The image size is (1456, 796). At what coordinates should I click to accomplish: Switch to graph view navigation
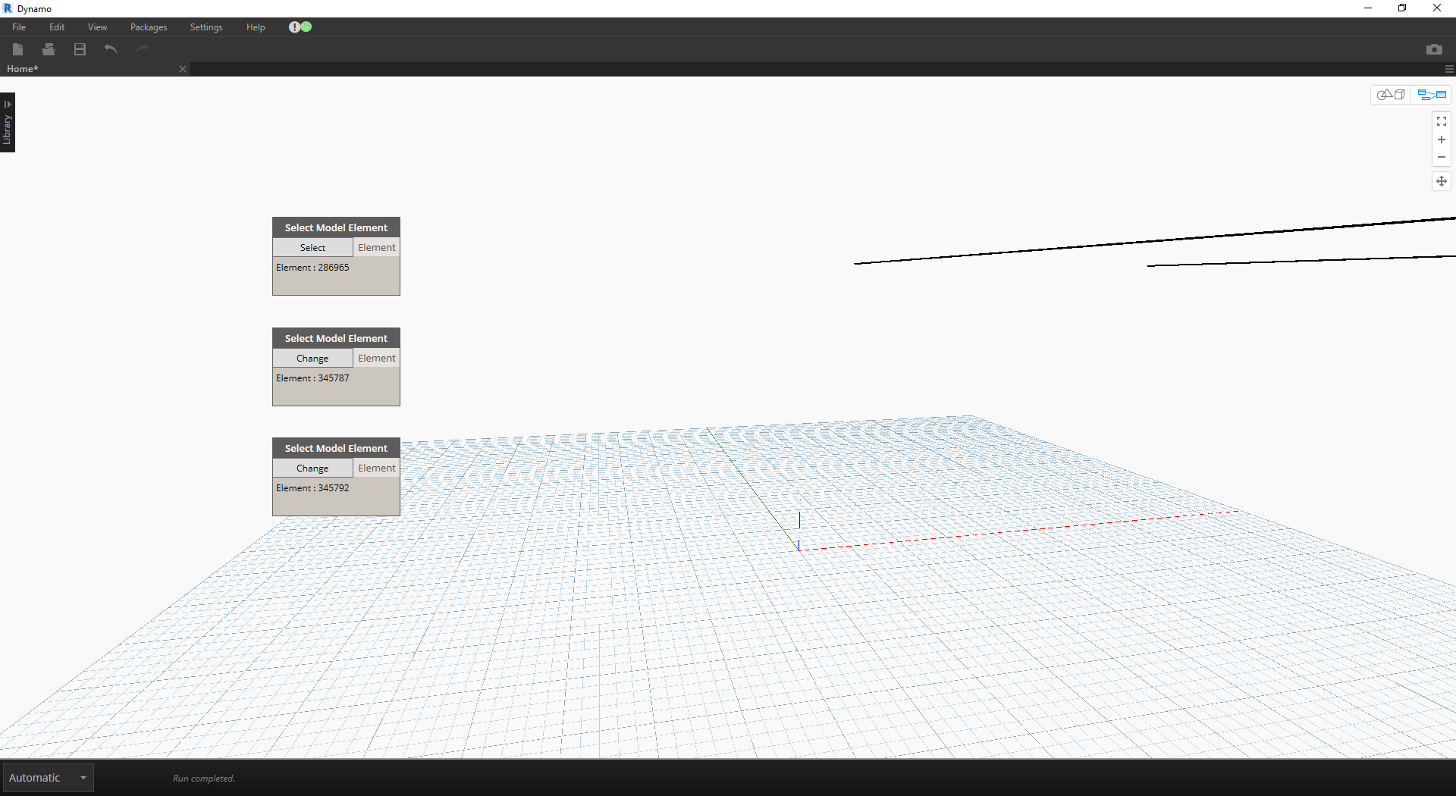click(1432, 95)
